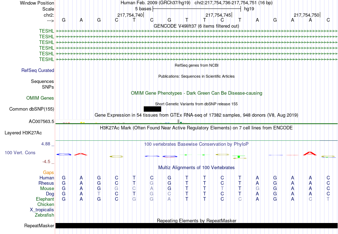Click the Sequences track label
338x234 pixels.
(42, 82)
